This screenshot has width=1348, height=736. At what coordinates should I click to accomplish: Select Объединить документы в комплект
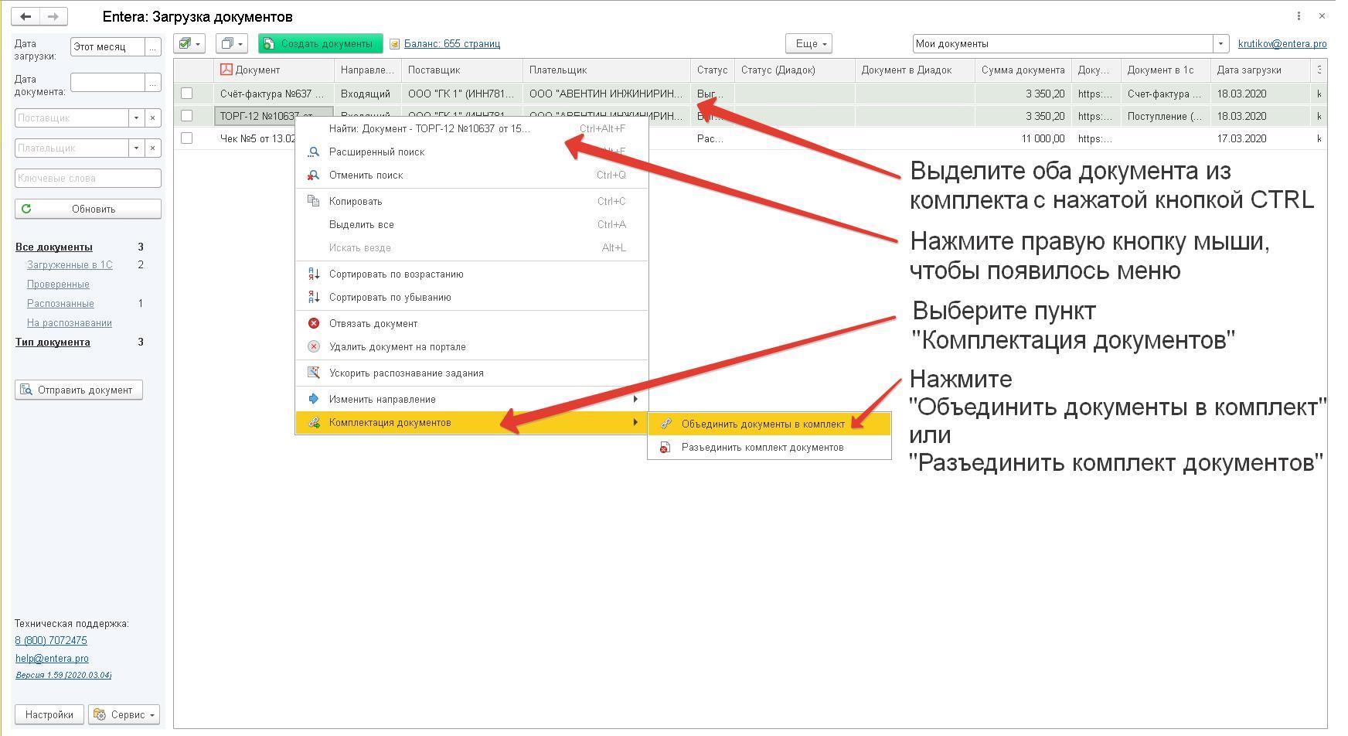coord(769,424)
